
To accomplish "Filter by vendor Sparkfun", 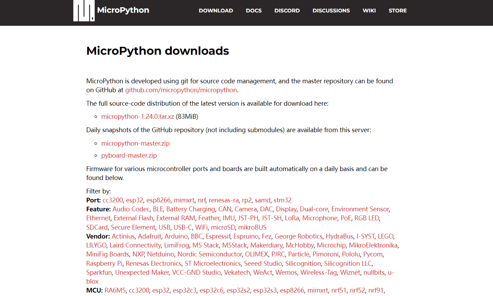I will click(99, 273).
